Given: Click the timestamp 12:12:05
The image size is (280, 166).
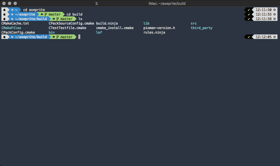Looking at the screenshot, I should [264, 37].
